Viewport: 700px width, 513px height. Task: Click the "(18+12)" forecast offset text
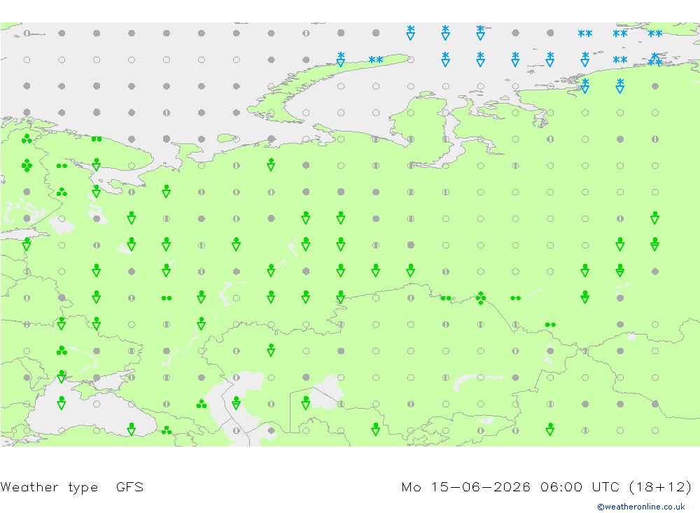coord(660,486)
